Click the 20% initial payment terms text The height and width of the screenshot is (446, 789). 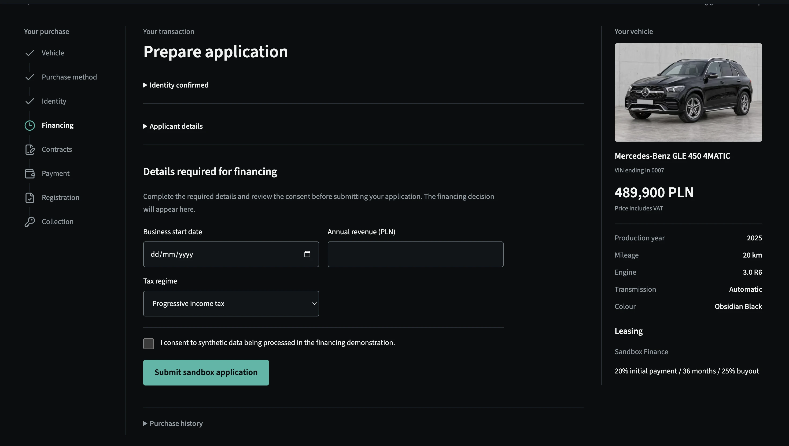click(x=687, y=371)
